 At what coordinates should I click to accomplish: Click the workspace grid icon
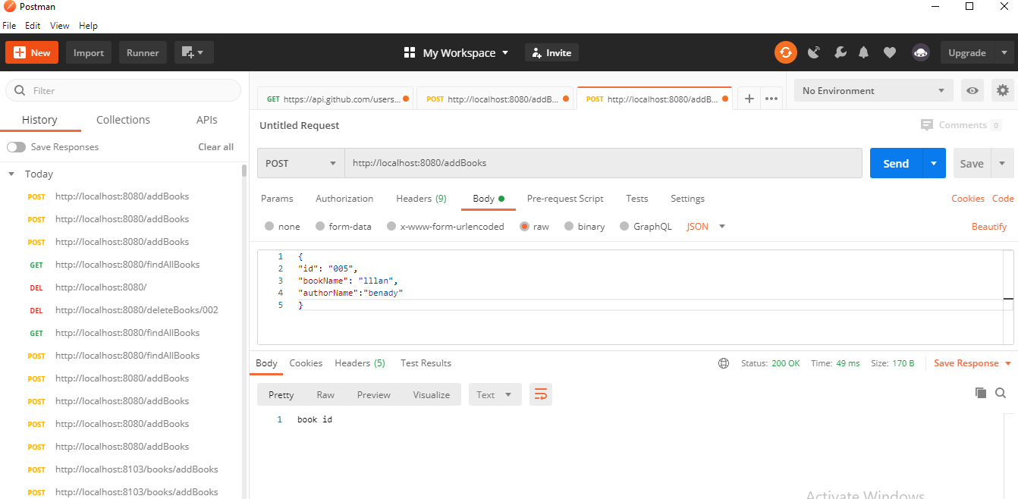click(x=410, y=52)
